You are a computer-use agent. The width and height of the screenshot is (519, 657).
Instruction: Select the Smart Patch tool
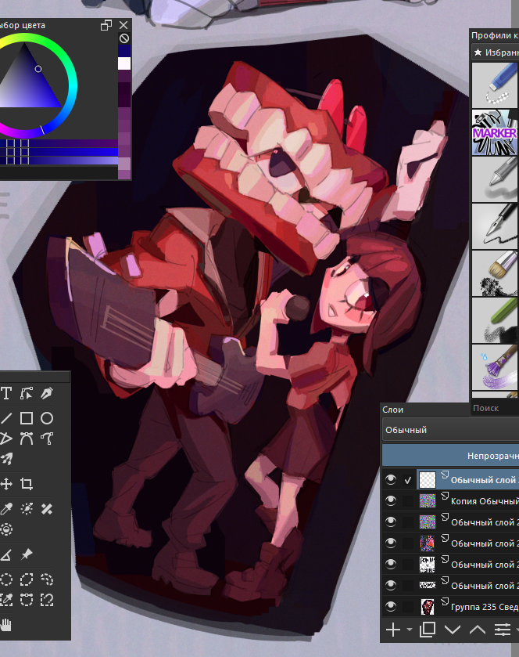pos(47,509)
